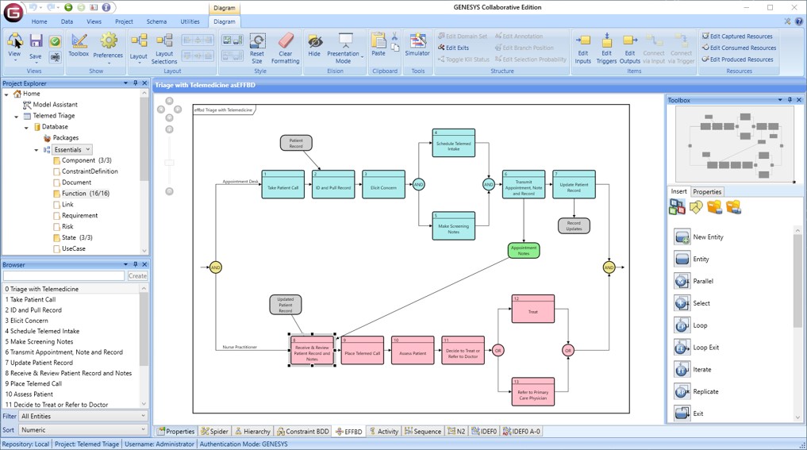
Task: Click the diagram zoom slider handle
Action: pyautogui.click(x=169, y=162)
